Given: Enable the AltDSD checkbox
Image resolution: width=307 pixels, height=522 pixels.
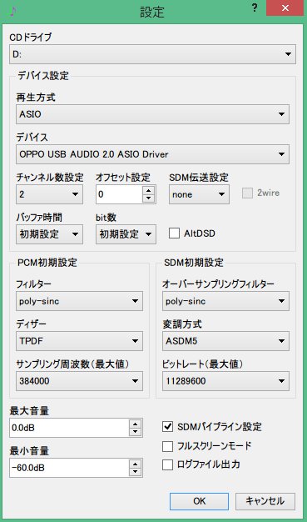Looking at the screenshot, I should pos(174,233).
